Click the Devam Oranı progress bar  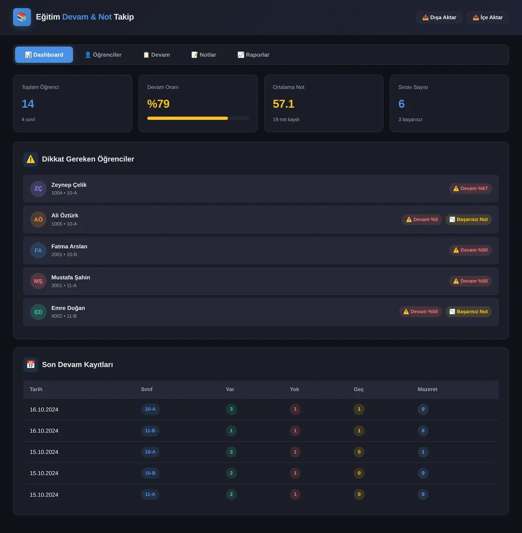coord(198,118)
